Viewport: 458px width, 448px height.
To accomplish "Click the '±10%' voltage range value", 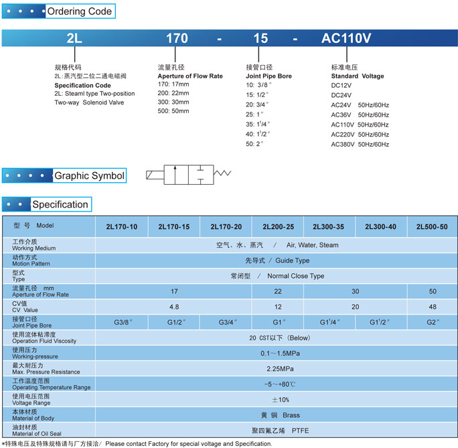I will click(x=281, y=400).
